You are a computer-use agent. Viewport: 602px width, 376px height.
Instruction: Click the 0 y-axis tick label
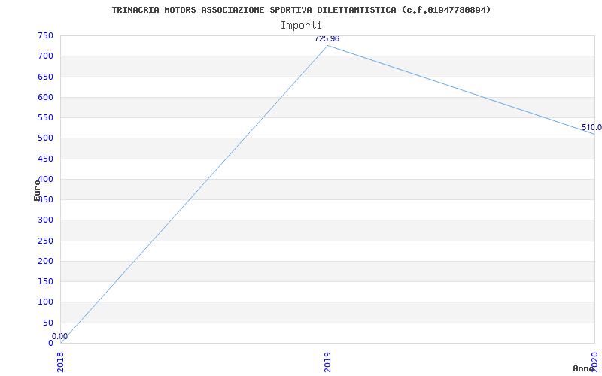[x=50, y=344]
